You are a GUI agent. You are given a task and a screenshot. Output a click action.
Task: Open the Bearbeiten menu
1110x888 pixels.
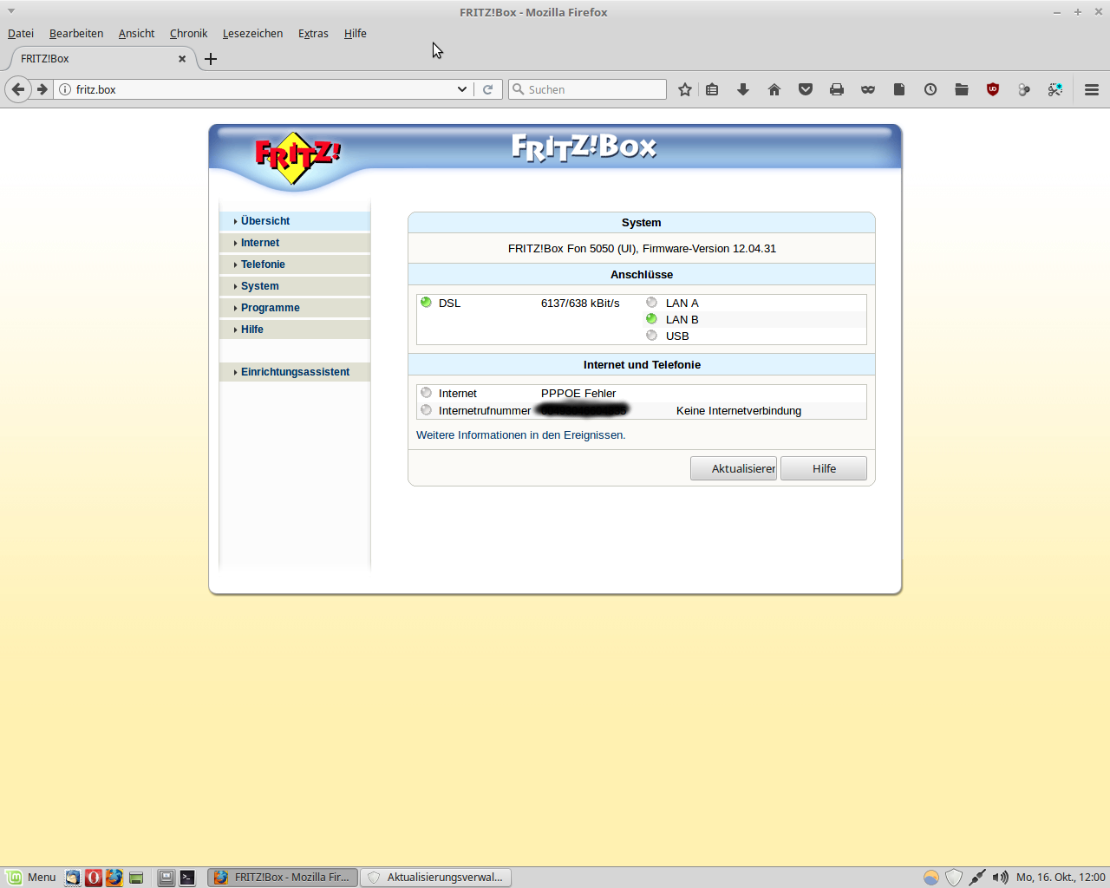(x=76, y=33)
